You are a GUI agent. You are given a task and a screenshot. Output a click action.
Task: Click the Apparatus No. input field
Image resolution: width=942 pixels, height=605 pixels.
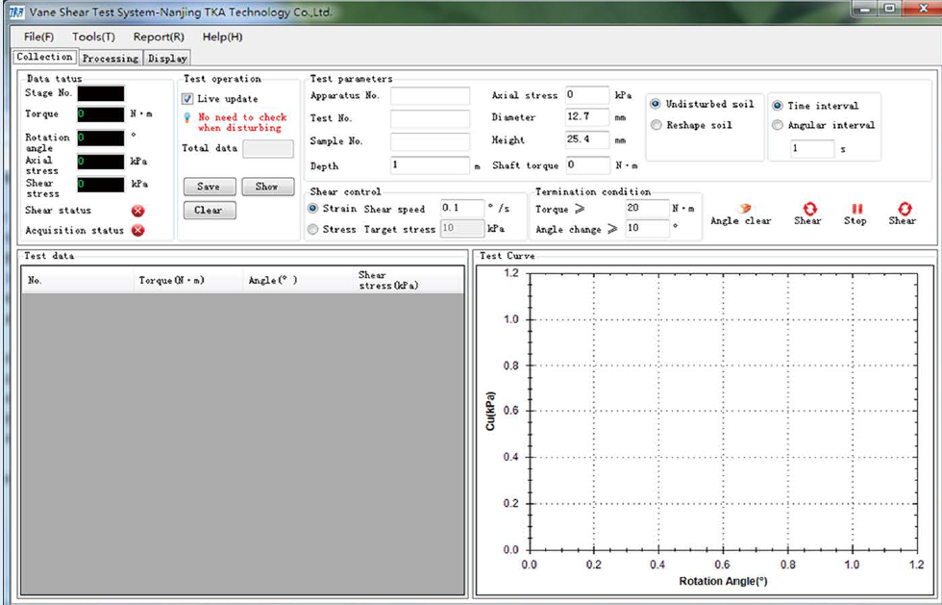click(430, 96)
